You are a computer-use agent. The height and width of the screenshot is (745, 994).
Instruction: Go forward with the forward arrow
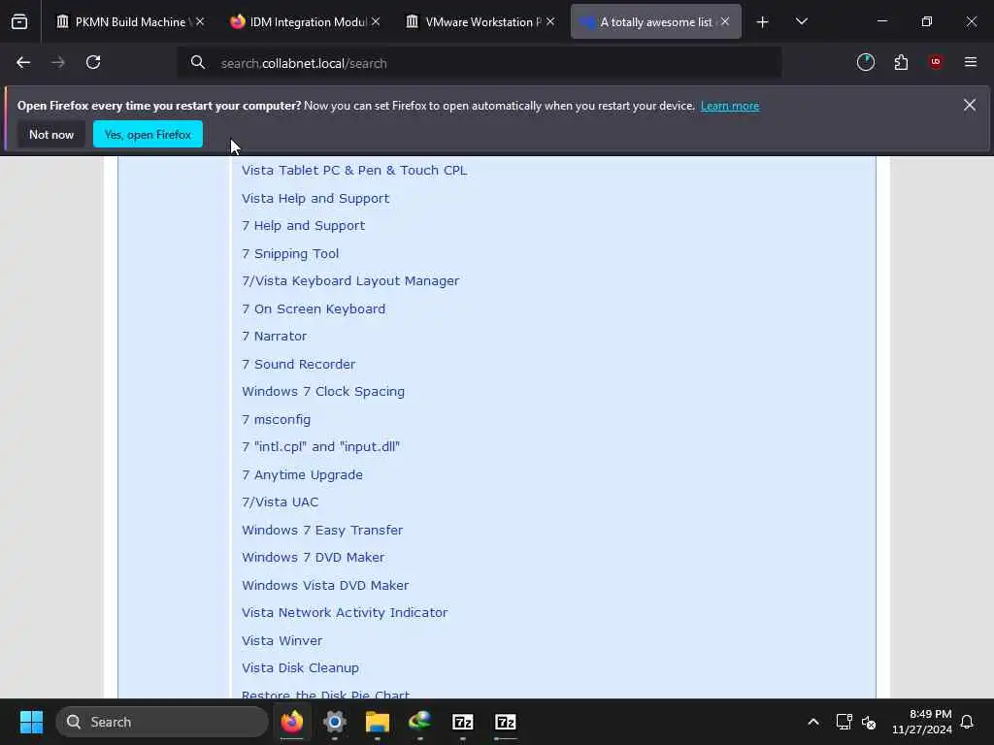[57, 62]
